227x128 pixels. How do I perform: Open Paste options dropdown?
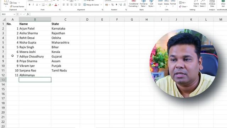coord(6,6)
